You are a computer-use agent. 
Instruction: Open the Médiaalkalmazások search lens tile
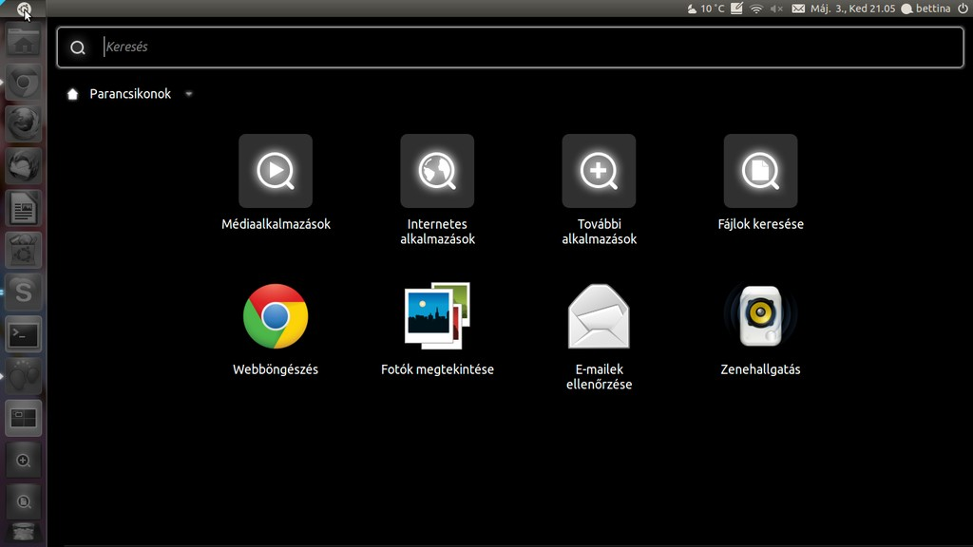click(x=276, y=171)
